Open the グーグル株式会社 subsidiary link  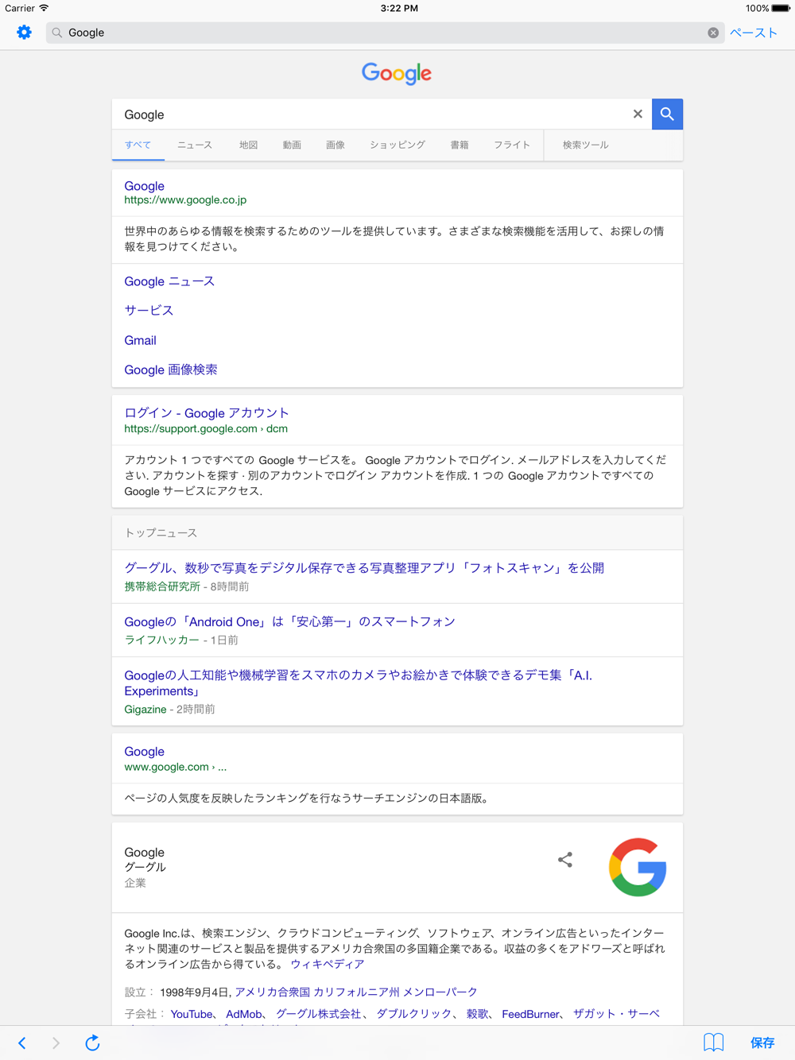tap(318, 1014)
